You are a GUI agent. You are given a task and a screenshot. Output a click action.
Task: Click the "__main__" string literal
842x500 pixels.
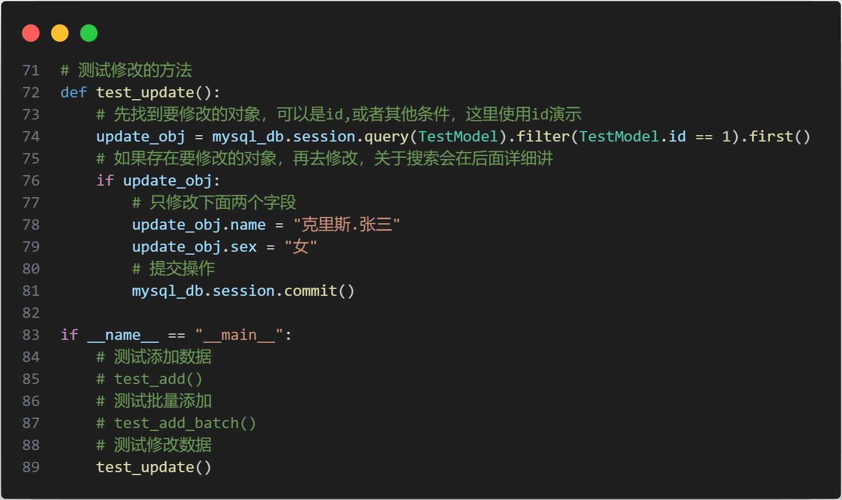(x=239, y=335)
